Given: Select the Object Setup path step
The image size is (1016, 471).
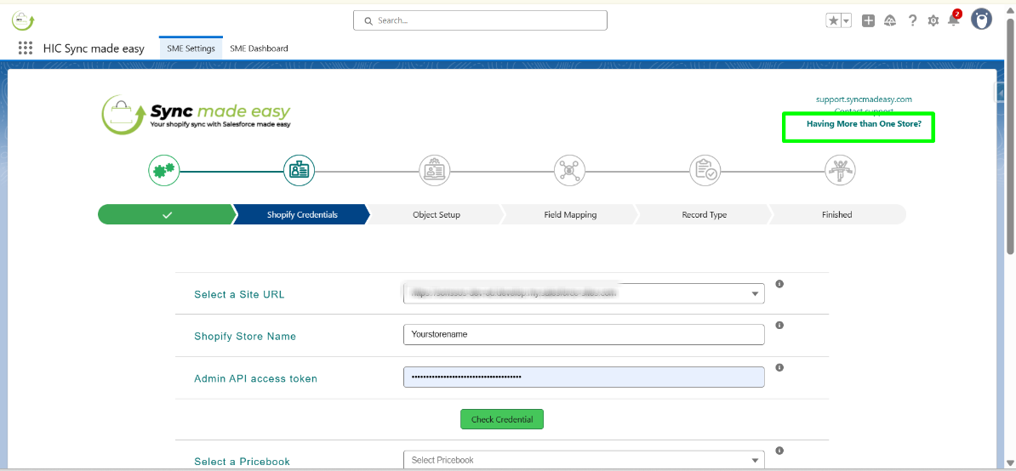Looking at the screenshot, I should [437, 215].
